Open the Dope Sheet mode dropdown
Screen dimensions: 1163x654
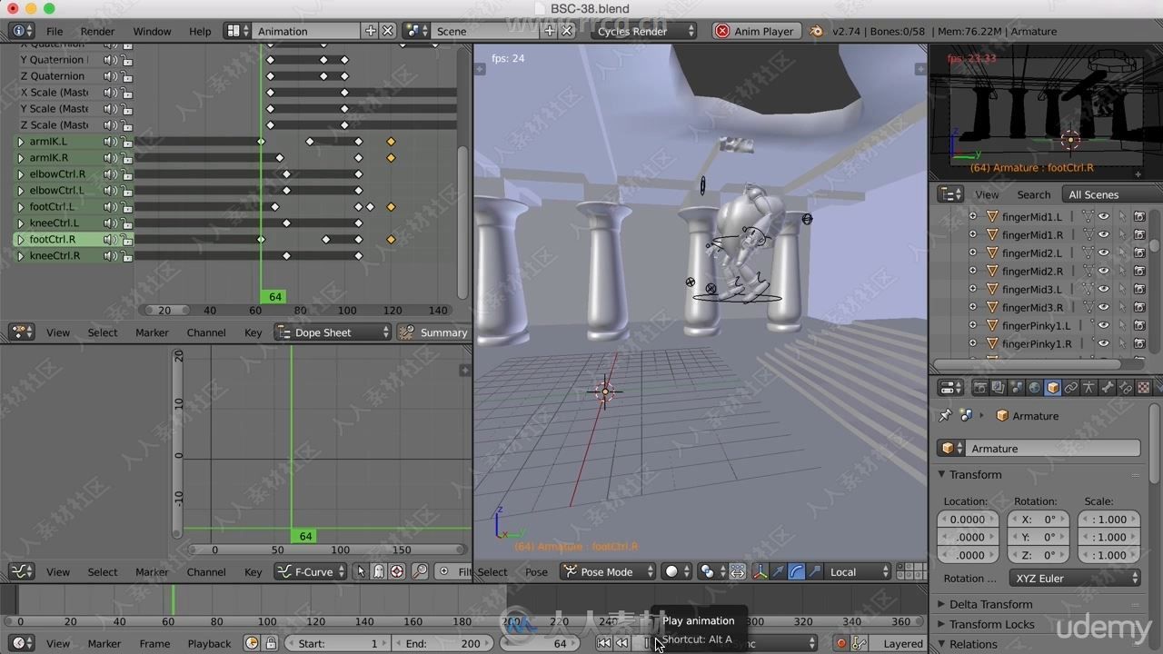(333, 332)
